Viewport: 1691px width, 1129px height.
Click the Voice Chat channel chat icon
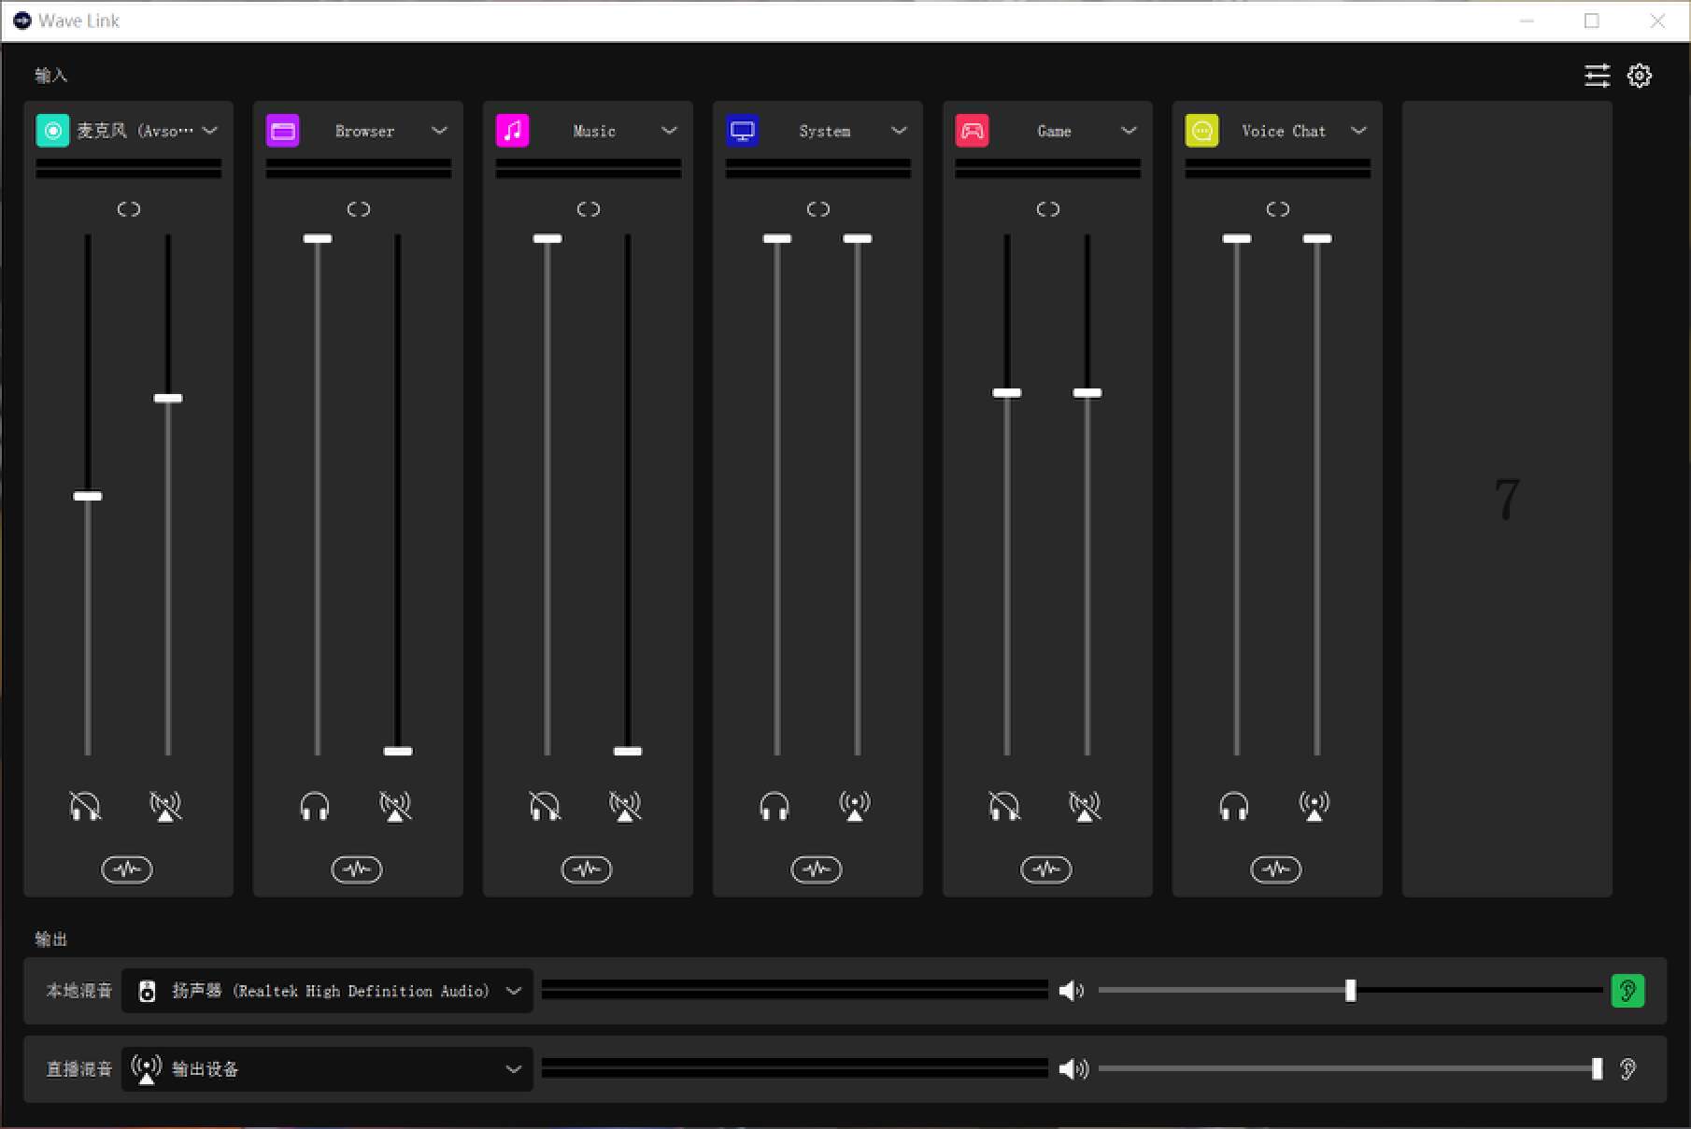coord(1201,131)
